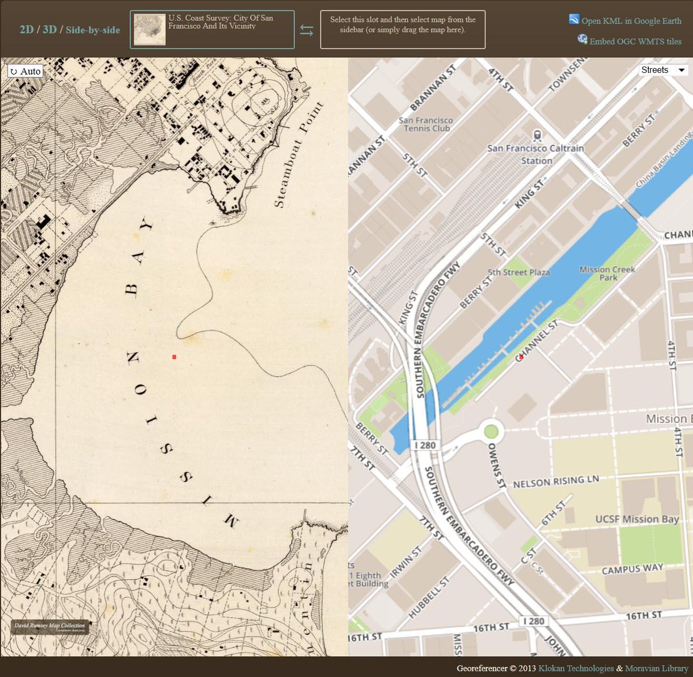The width and height of the screenshot is (693, 677).
Task: Click the U.S. Coast Survey map thumbnail
Action: click(x=150, y=29)
